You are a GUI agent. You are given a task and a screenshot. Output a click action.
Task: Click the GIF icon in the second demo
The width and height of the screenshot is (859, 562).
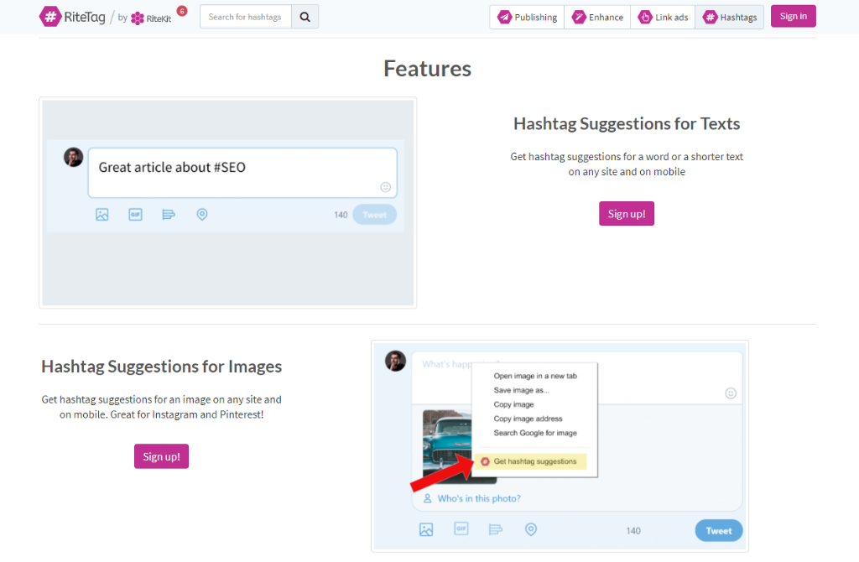(461, 528)
